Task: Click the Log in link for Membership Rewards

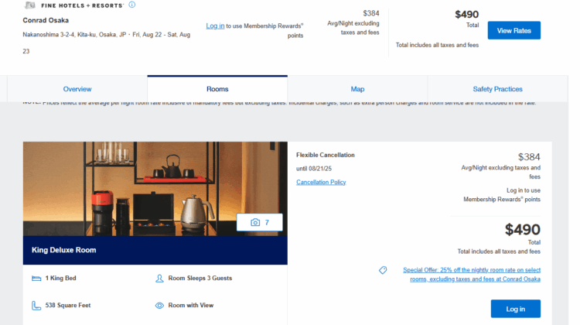Action: 215,26
